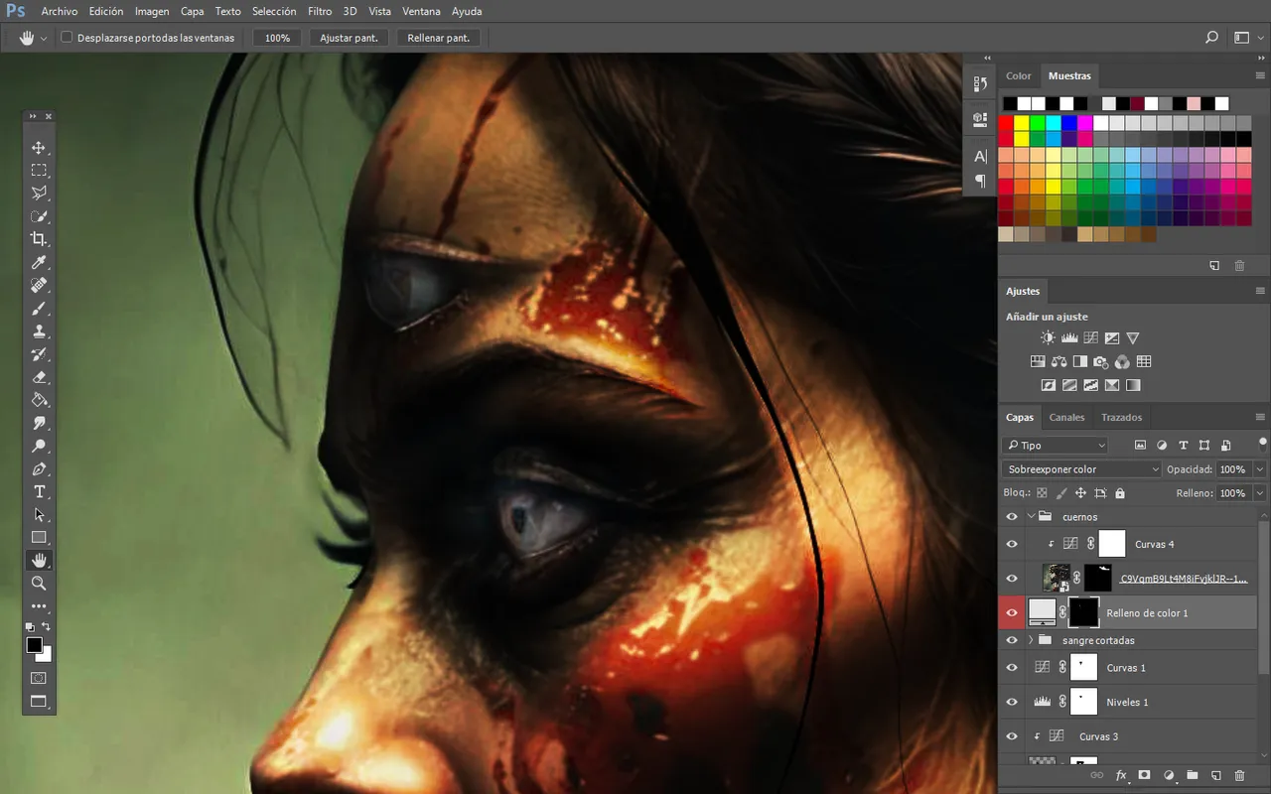Select the Crop tool
Image resolution: width=1271 pixels, height=794 pixels.
click(x=39, y=239)
